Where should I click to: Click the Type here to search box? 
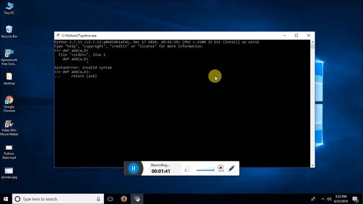point(58,199)
